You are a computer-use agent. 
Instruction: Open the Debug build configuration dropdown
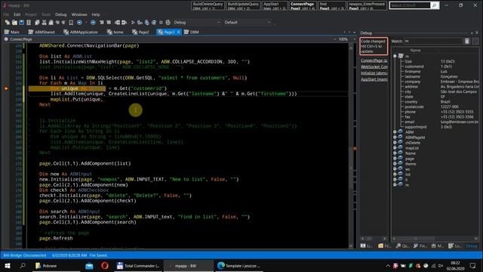(x=196, y=23)
